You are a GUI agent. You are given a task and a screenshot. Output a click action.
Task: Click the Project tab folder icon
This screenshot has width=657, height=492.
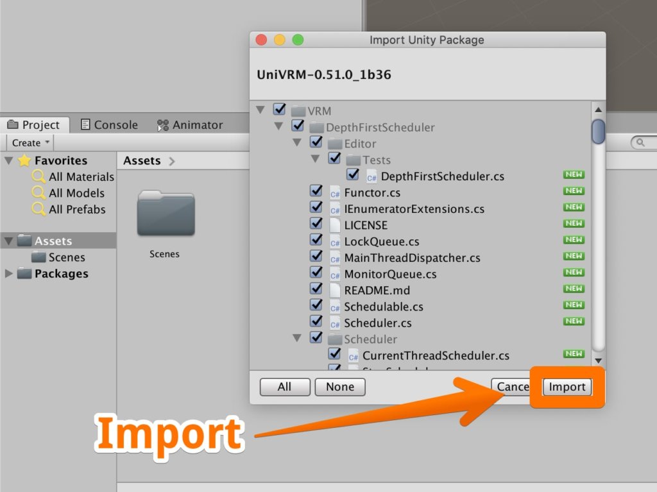[x=15, y=124]
